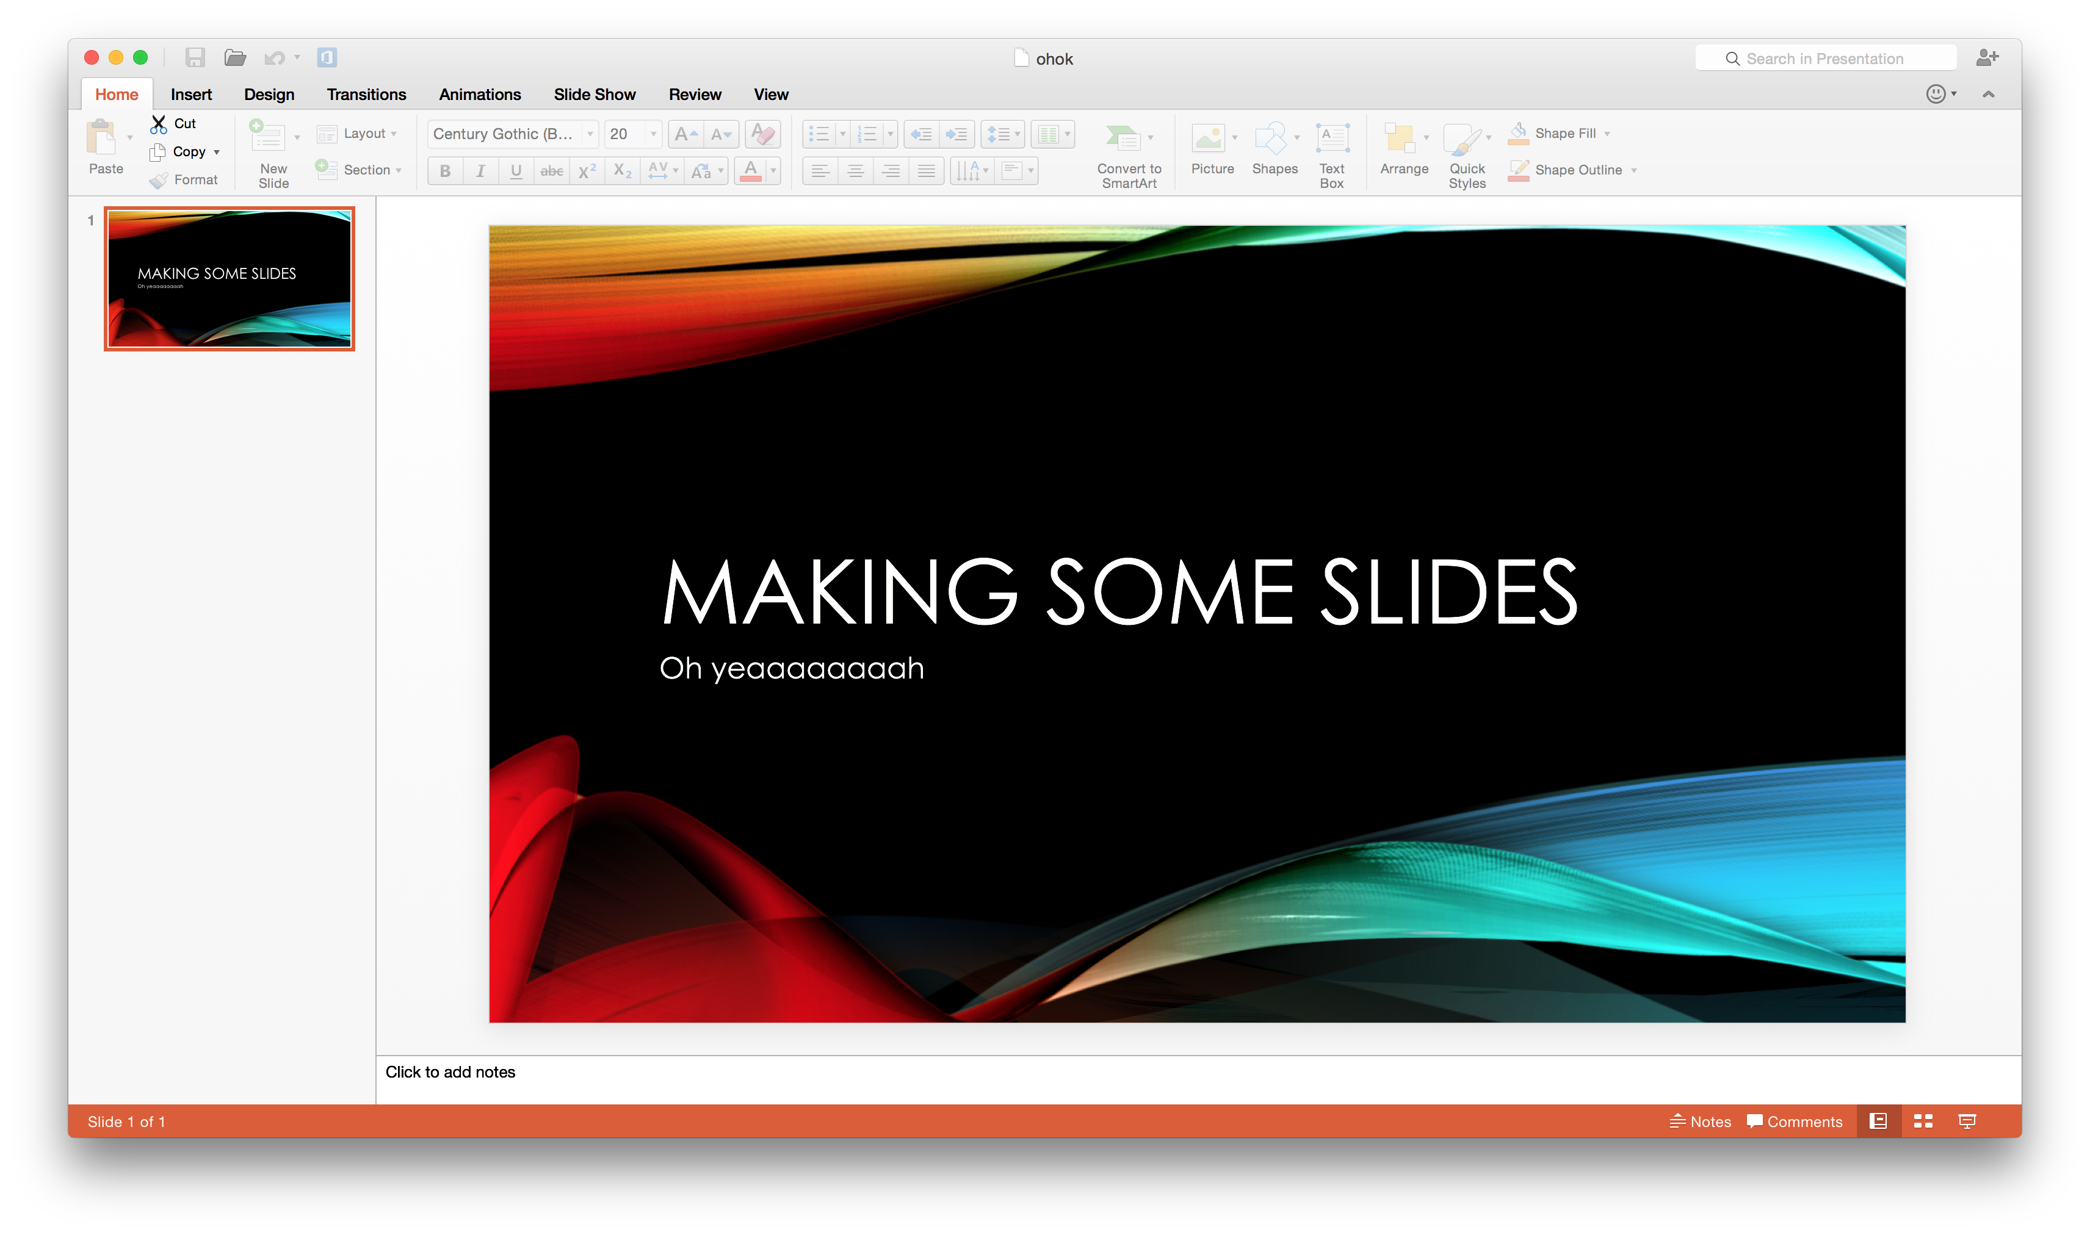Toggle the Comments pane in status bar
This screenshot has height=1235, width=2090.
(x=1795, y=1122)
